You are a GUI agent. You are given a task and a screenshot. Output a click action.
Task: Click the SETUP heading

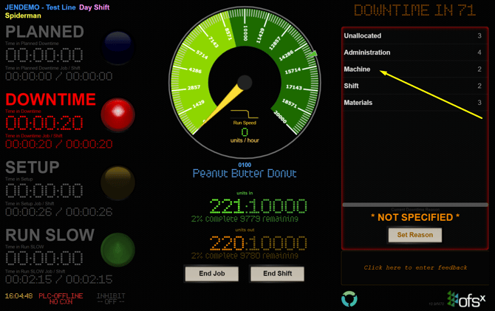point(33,168)
